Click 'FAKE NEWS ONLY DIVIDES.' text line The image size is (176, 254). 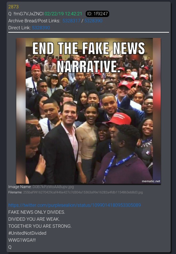37,212
